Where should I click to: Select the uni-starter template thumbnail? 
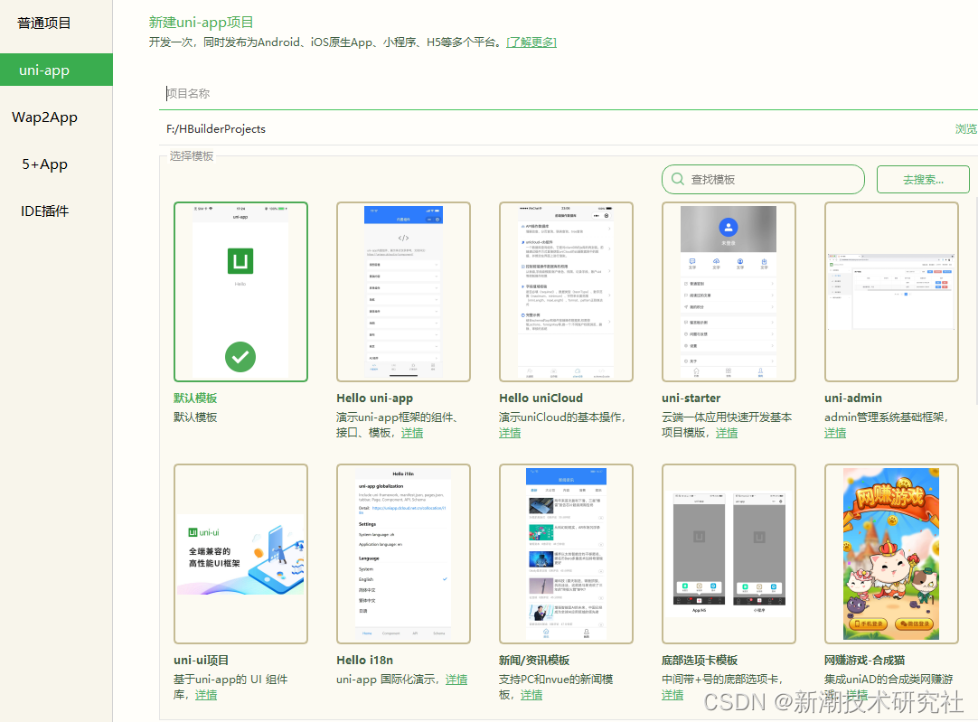[729, 292]
